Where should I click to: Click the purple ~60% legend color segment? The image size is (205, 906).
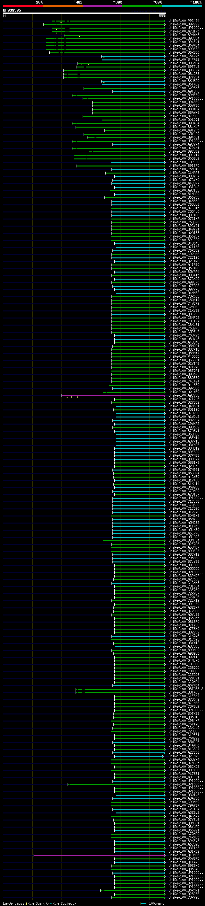pos(103,6)
